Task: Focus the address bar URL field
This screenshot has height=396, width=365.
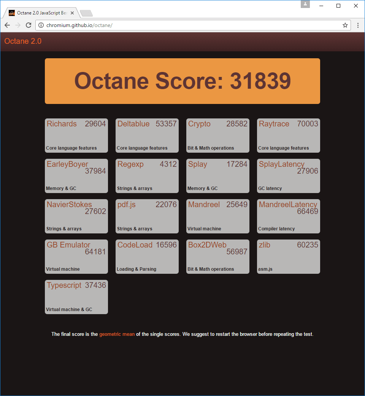Action: pos(193,25)
